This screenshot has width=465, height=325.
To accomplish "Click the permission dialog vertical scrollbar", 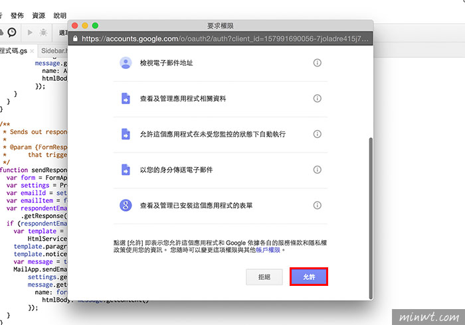I will click(x=371, y=218).
